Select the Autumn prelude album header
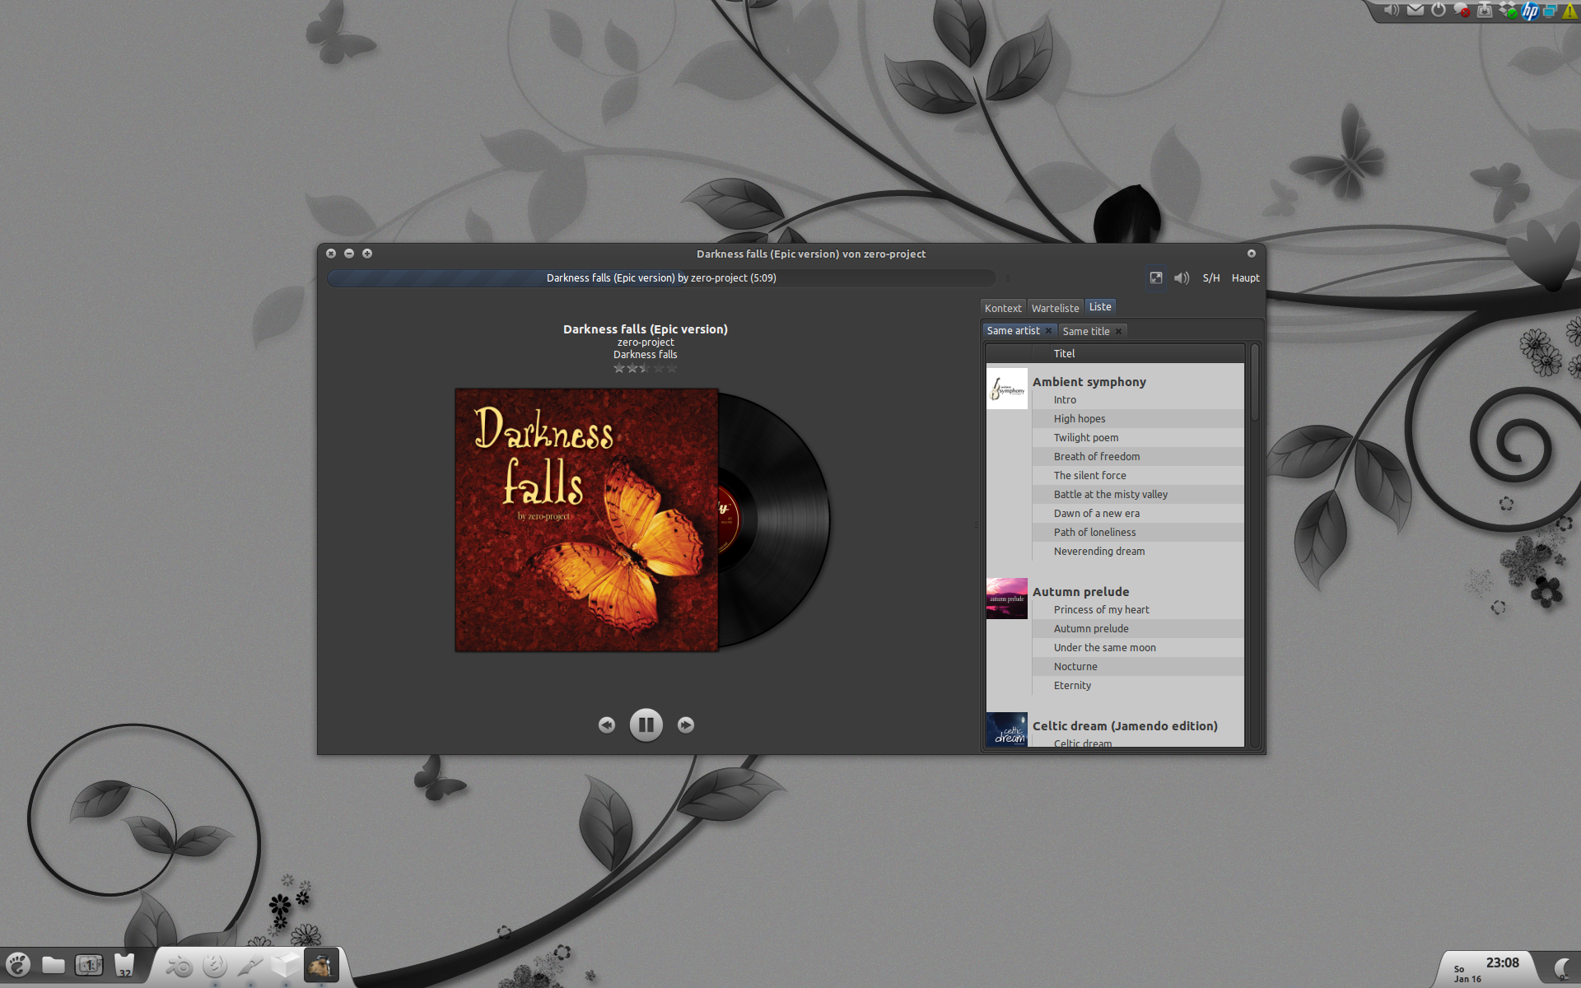 [1081, 592]
